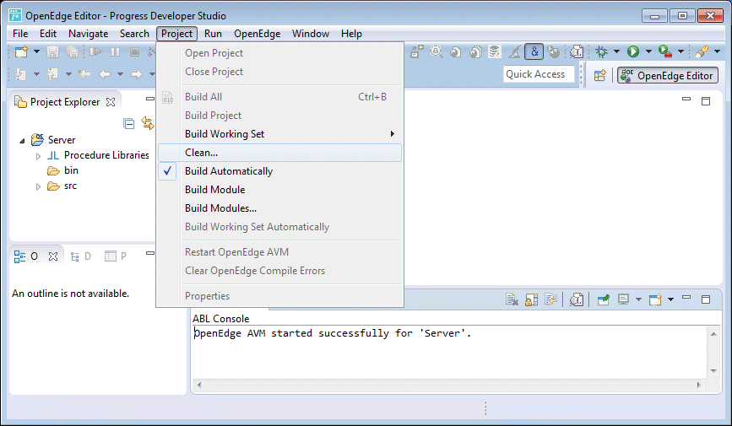The width and height of the screenshot is (732, 426).
Task: Choose Build Modules... menu entry
Action: click(x=279, y=208)
